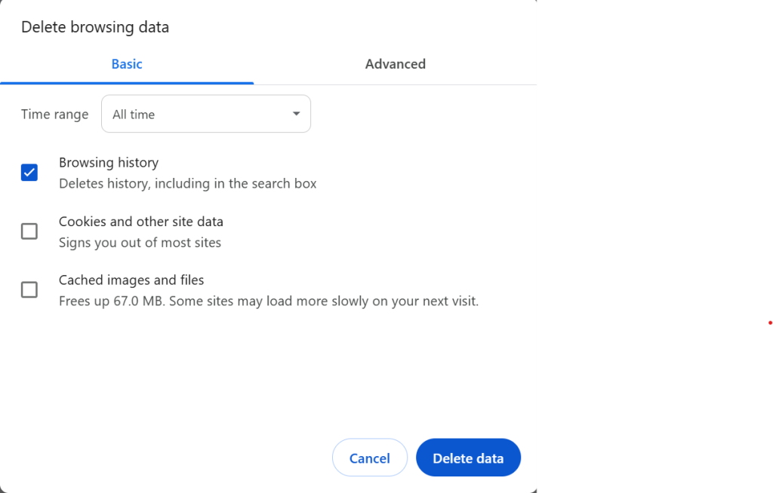Click the blue underline beneath the Basic tab
This screenshot has height=493, width=773.
(x=127, y=82)
